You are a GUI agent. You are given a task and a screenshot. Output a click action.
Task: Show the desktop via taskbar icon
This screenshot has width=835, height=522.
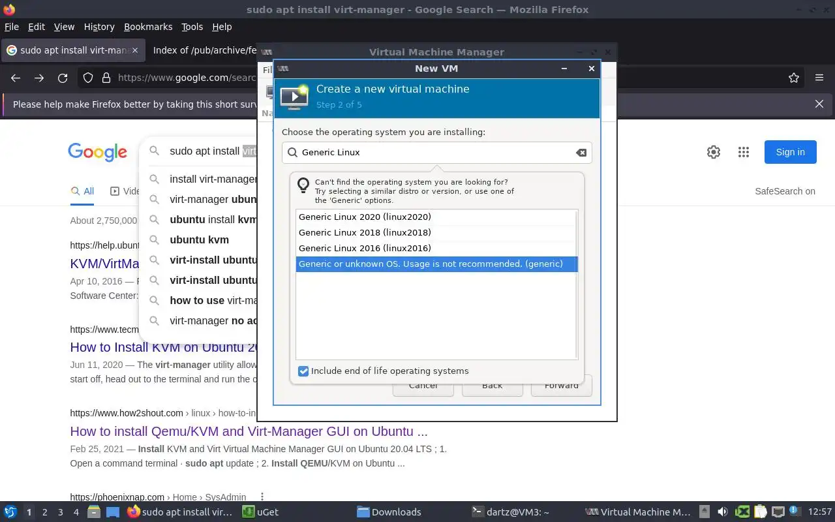113,512
